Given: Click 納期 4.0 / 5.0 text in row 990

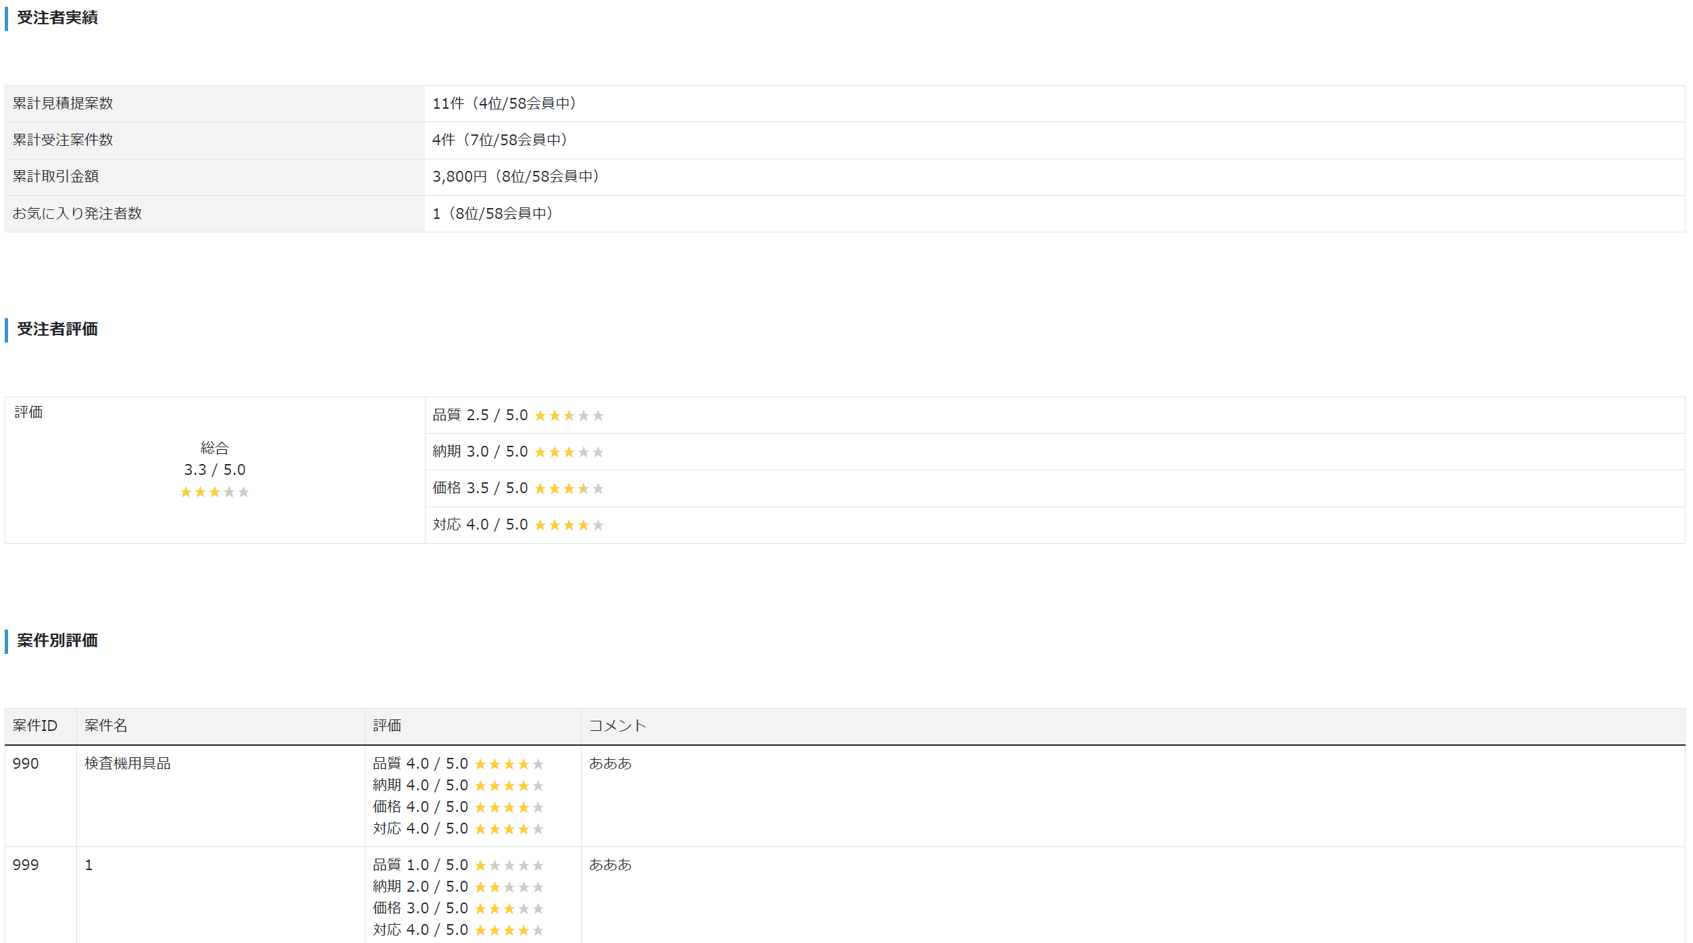Looking at the screenshot, I should pos(421,786).
